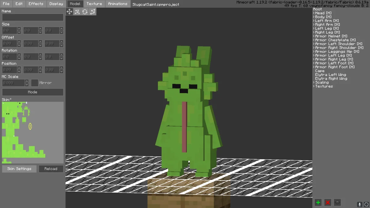The height and width of the screenshot is (208, 370).
Task: Select the Armor Left Shoulder [H] item
Action: click(339, 44)
